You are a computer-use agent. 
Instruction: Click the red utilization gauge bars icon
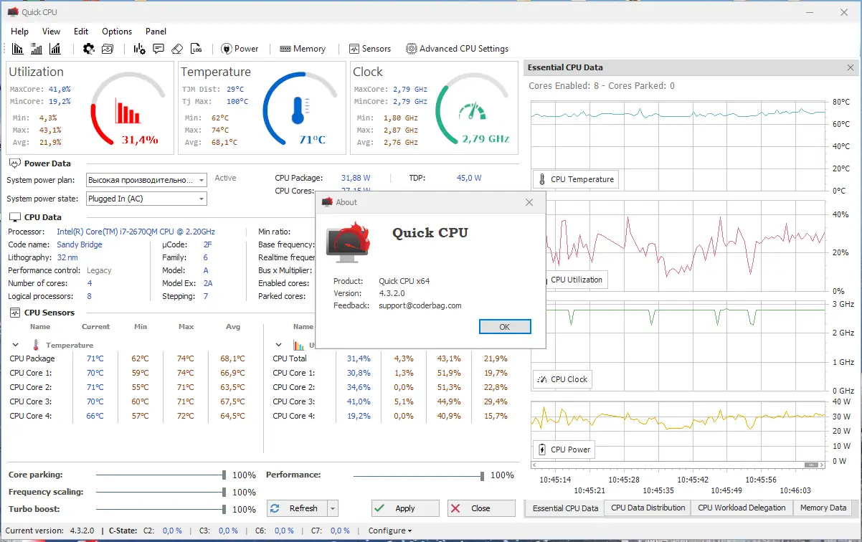pyautogui.click(x=128, y=112)
